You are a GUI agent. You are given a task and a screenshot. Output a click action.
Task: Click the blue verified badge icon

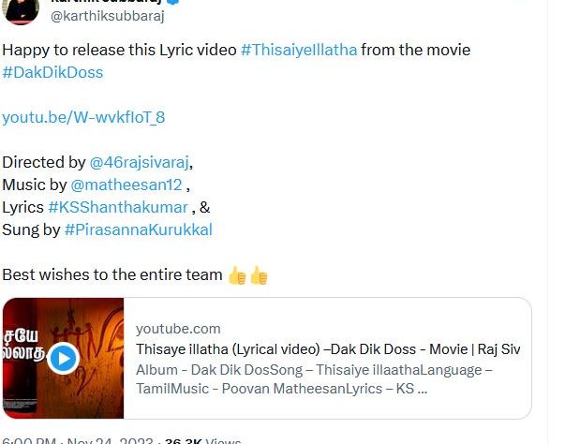pyautogui.click(x=173, y=2)
